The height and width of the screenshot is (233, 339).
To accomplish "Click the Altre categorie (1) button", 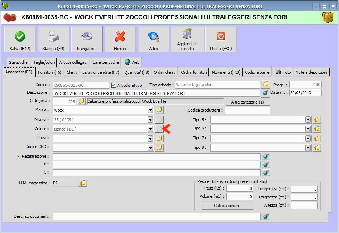I will pos(247,102).
